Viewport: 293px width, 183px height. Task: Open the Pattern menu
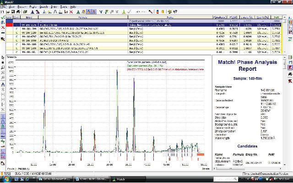click(x=22, y=7)
